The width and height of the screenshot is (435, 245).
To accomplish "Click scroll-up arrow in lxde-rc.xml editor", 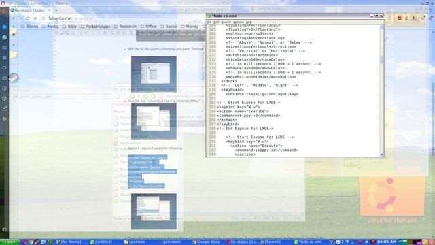I will [381, 27].
